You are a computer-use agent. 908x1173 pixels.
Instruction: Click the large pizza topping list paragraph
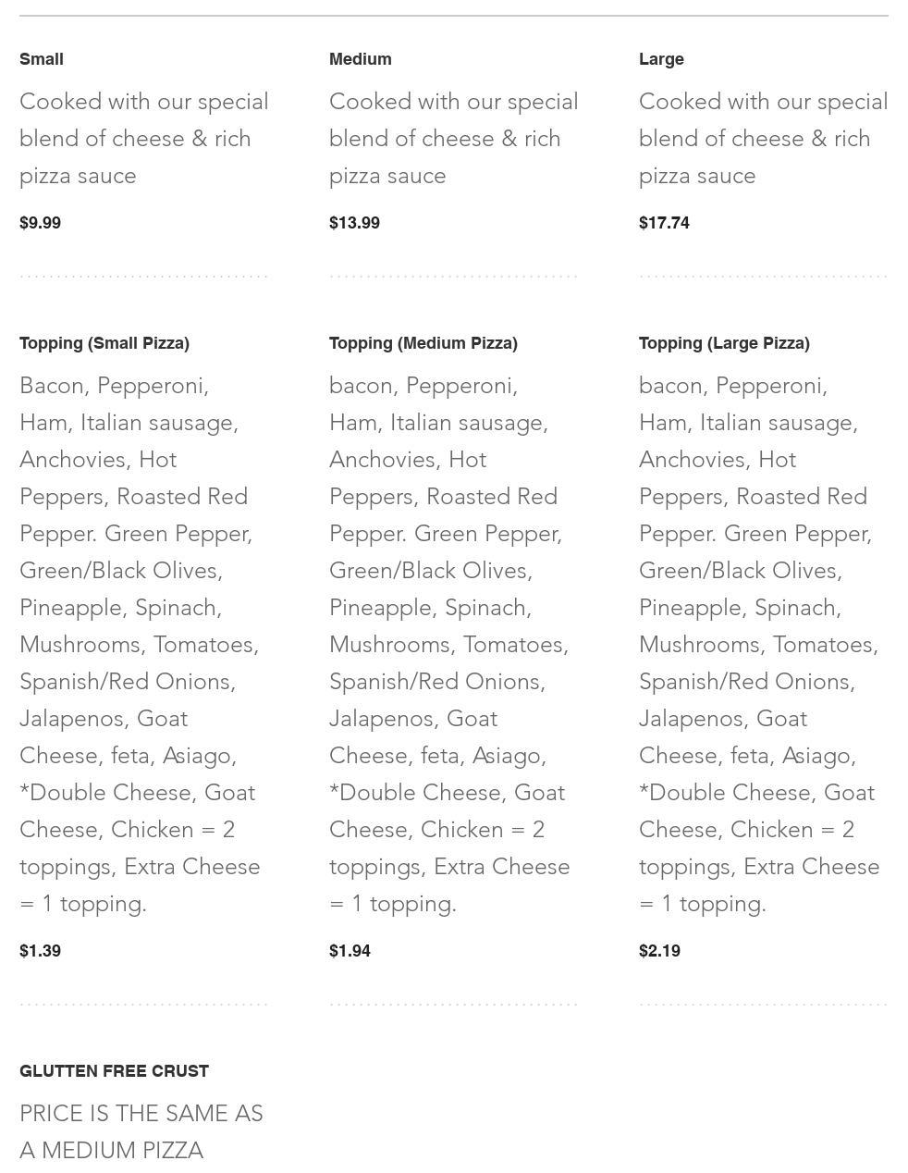[758, 645]
